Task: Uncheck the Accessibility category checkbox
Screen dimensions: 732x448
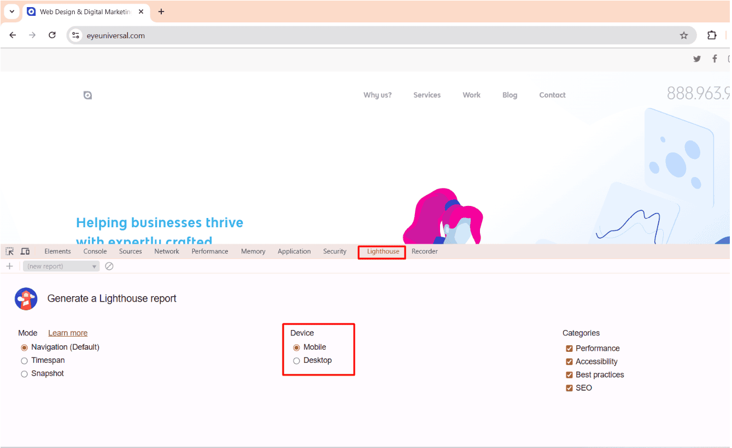Action: 569,362
